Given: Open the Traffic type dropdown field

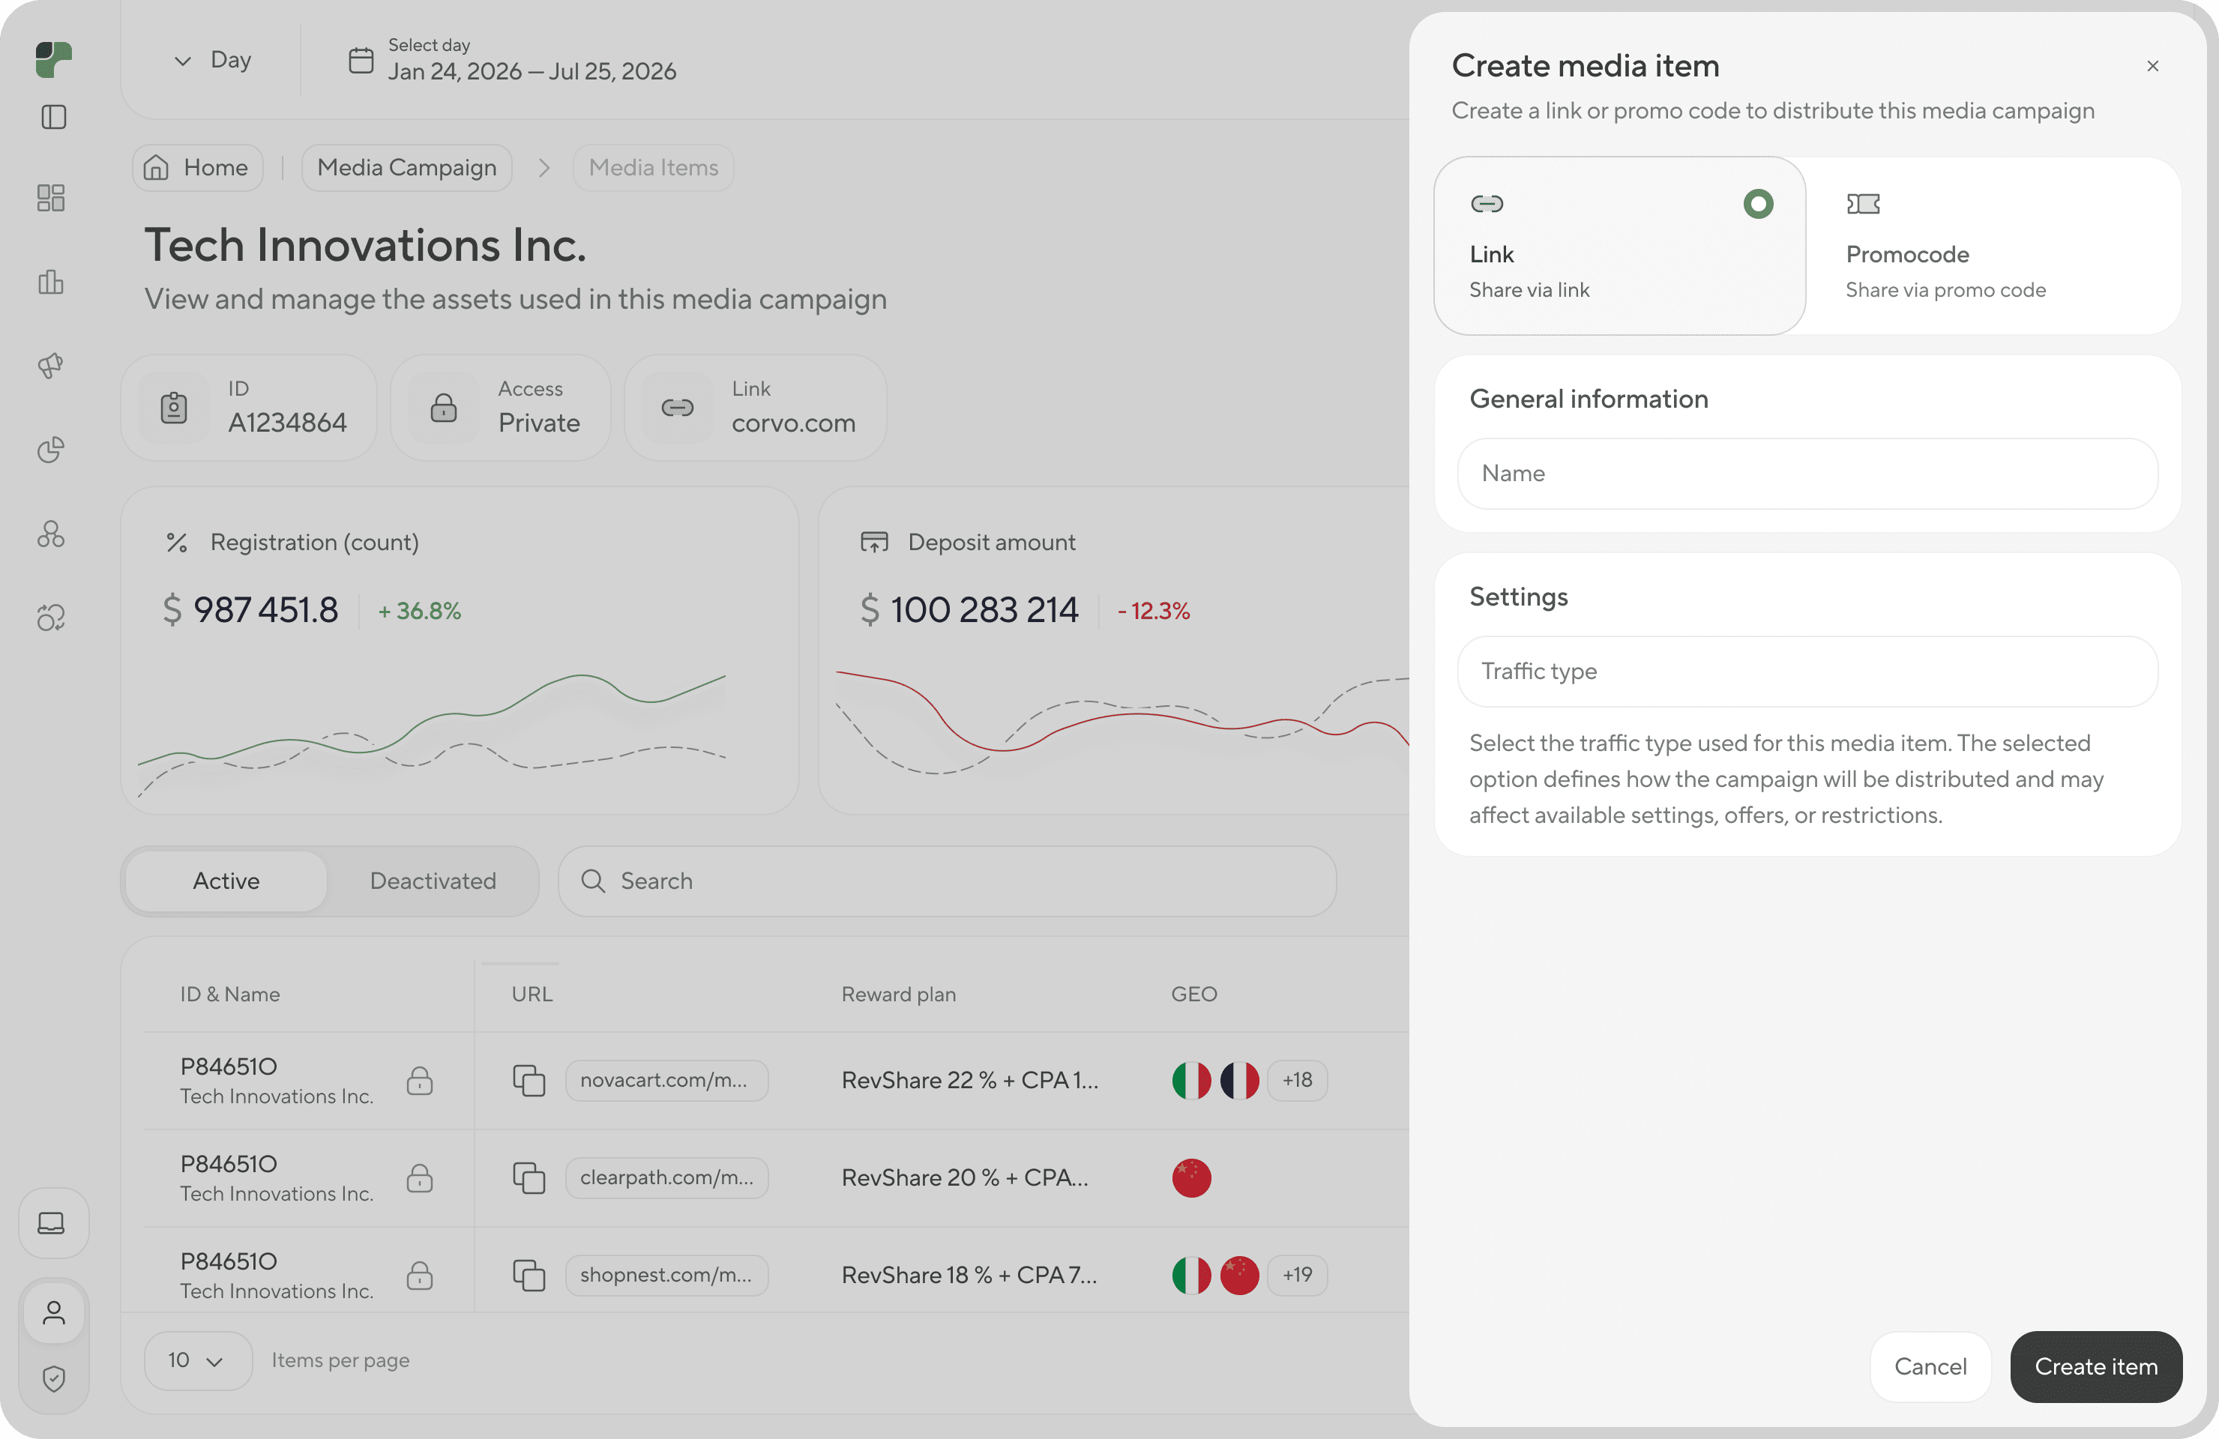Looking at the screenshot, I should (1807, 671).
